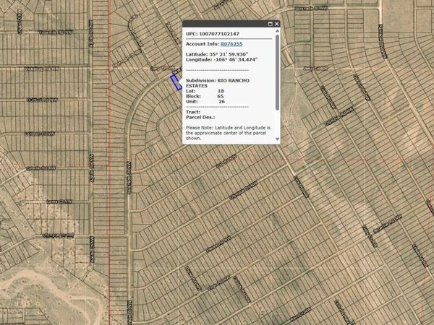Click Subdivision RIO RANCHO ESTATES text

tap(218, 83)
